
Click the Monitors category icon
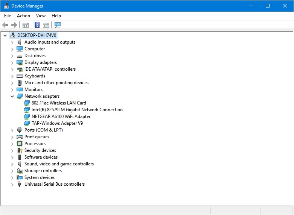20,89
